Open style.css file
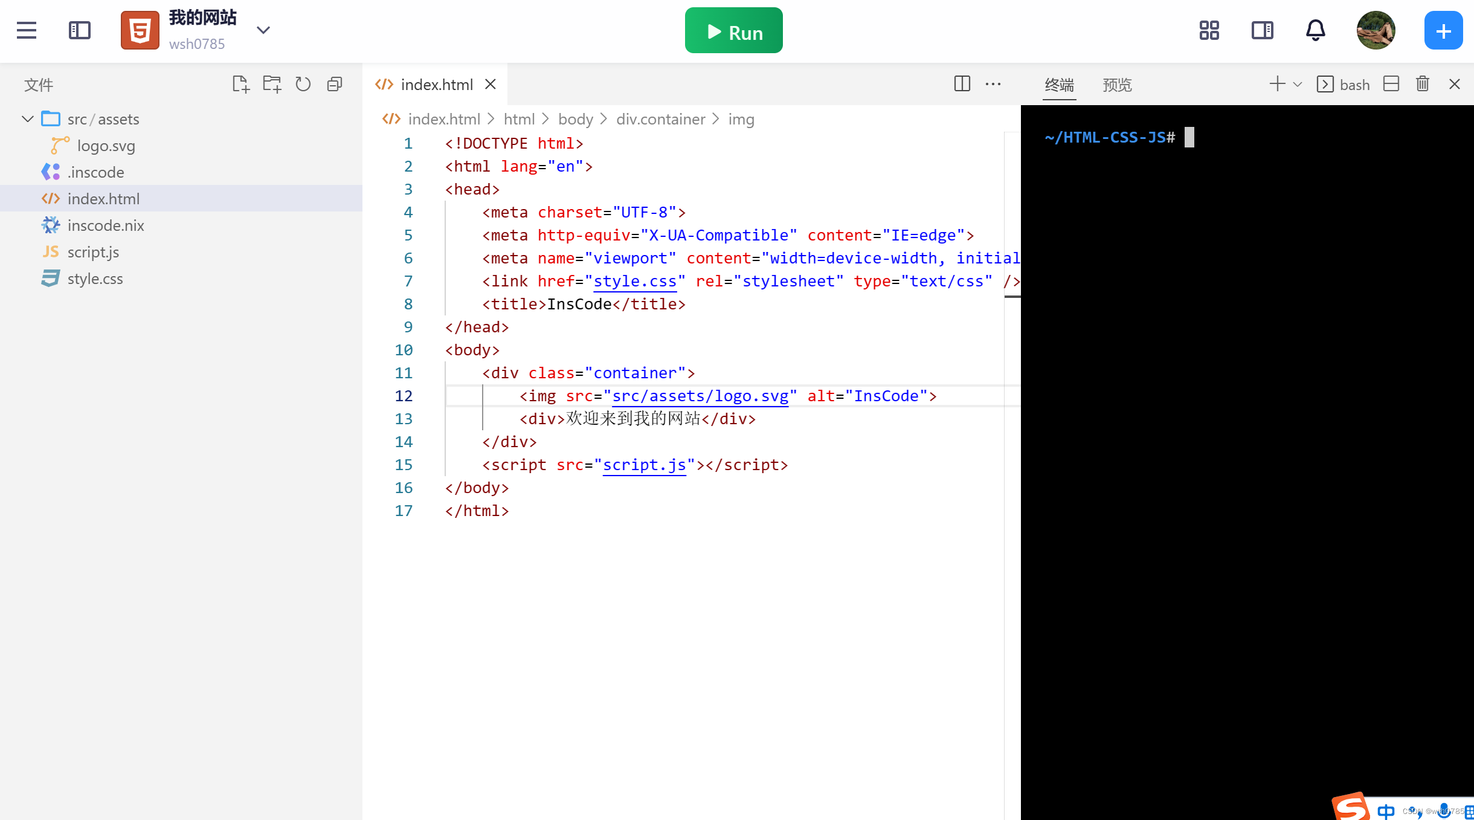The height and width of the screenshot is (820, 1474). click(95, 279)
